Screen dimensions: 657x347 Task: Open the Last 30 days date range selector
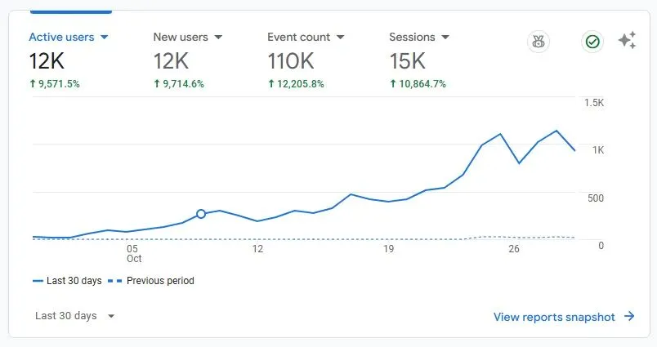pos(74,316)
